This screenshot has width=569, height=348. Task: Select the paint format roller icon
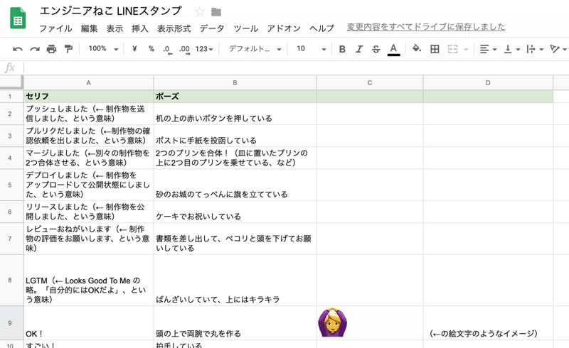(68, 49)
